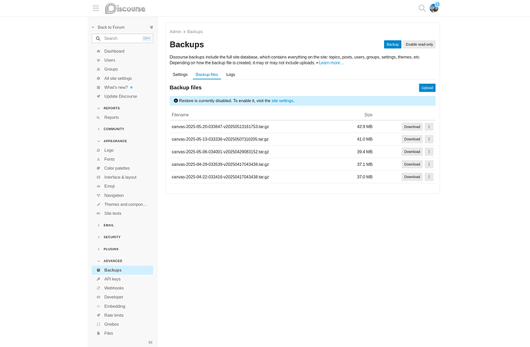Click the Fonts sidebar icon
The width and height of the screenshot is (530, 347).
pyautogui.click(x=98, y=159)
